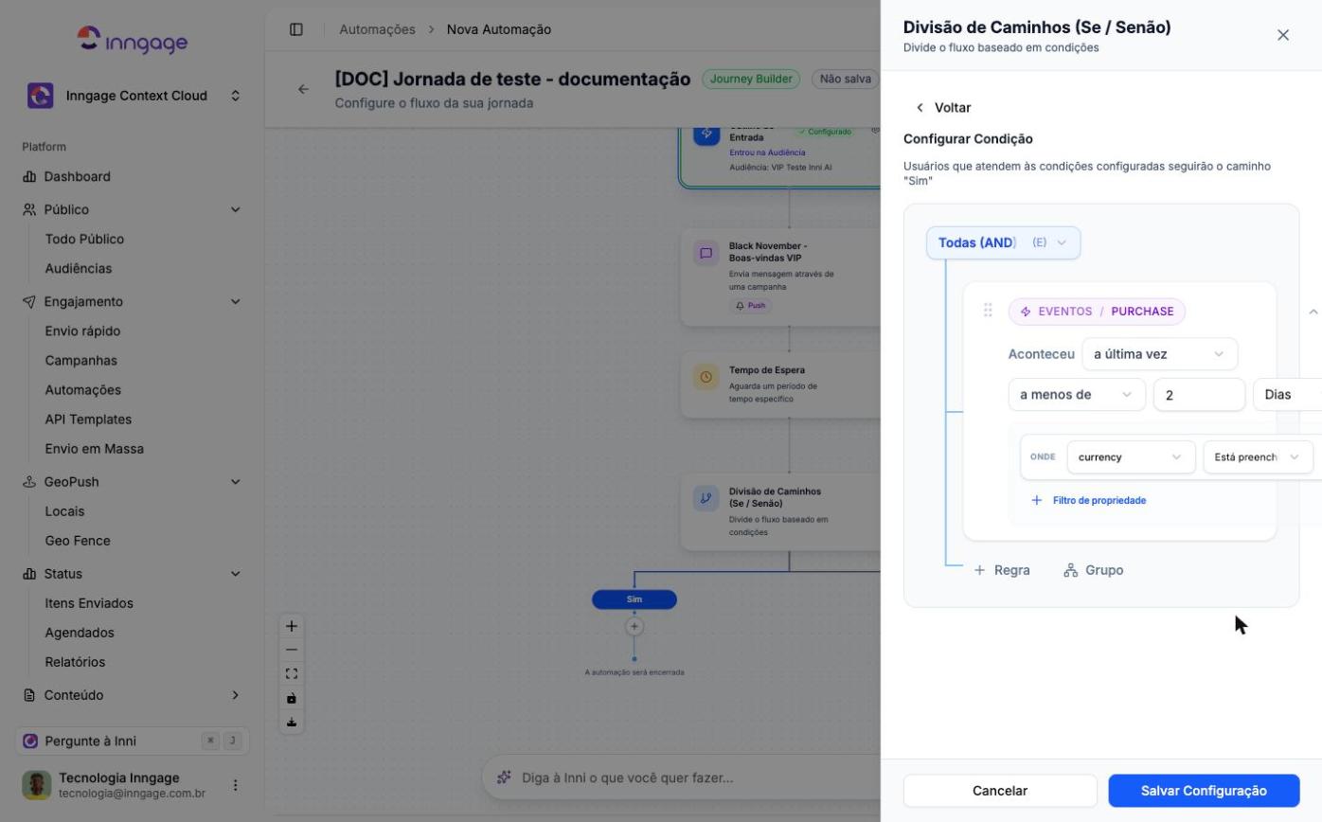Close the Divisão de Caminhos panel

[x=1283, y=35]
